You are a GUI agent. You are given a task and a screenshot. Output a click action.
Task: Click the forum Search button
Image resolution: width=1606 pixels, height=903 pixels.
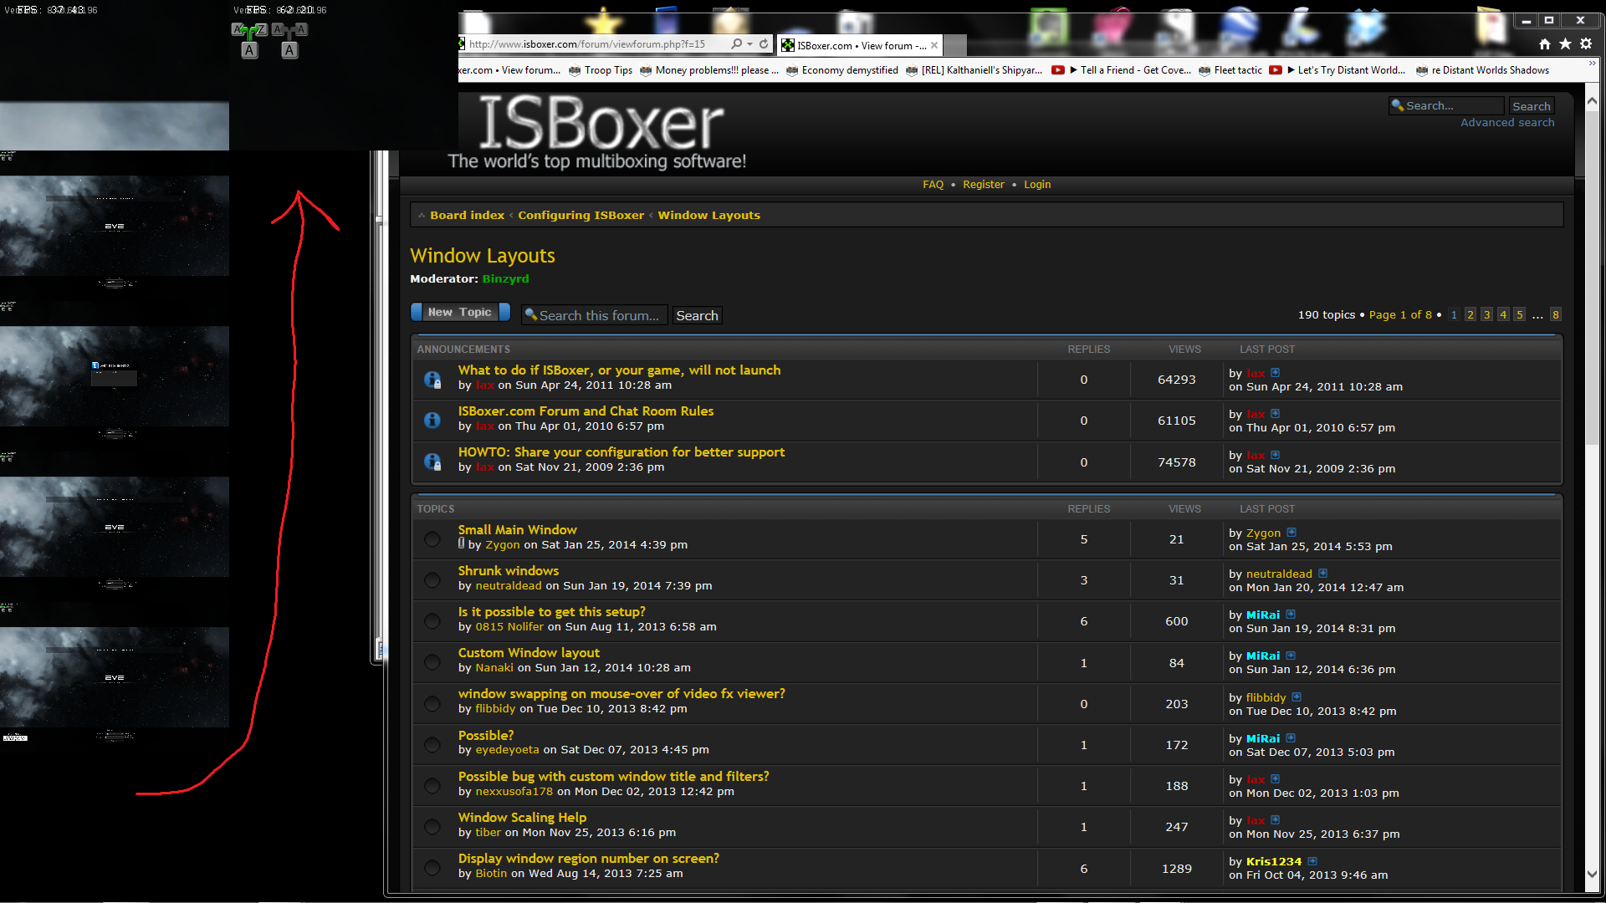(697, 315)
